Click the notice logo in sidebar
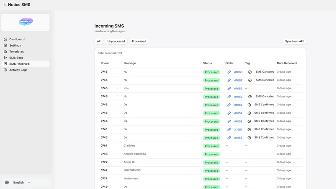336x189 pixels. point(26,22)
